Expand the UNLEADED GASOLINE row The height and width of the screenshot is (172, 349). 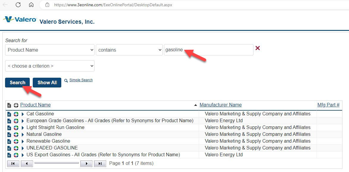pos(23,148)
